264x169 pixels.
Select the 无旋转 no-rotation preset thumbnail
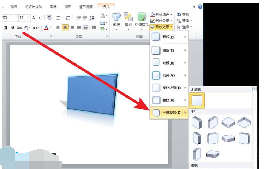197,100
